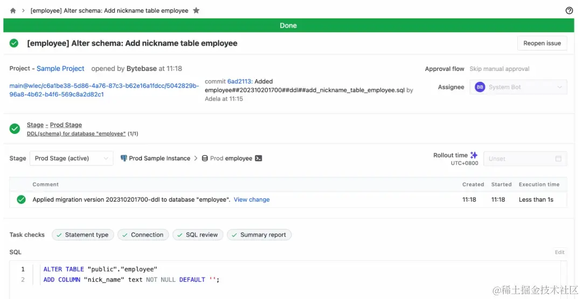The width and height of the screenshot is (582, 299).
Task: Open Statement type task check
Action: (83, 235)
